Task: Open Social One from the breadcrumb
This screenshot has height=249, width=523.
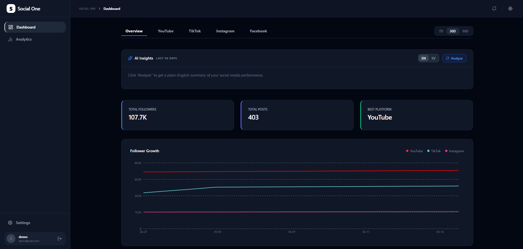Action: tap(87, 9)
